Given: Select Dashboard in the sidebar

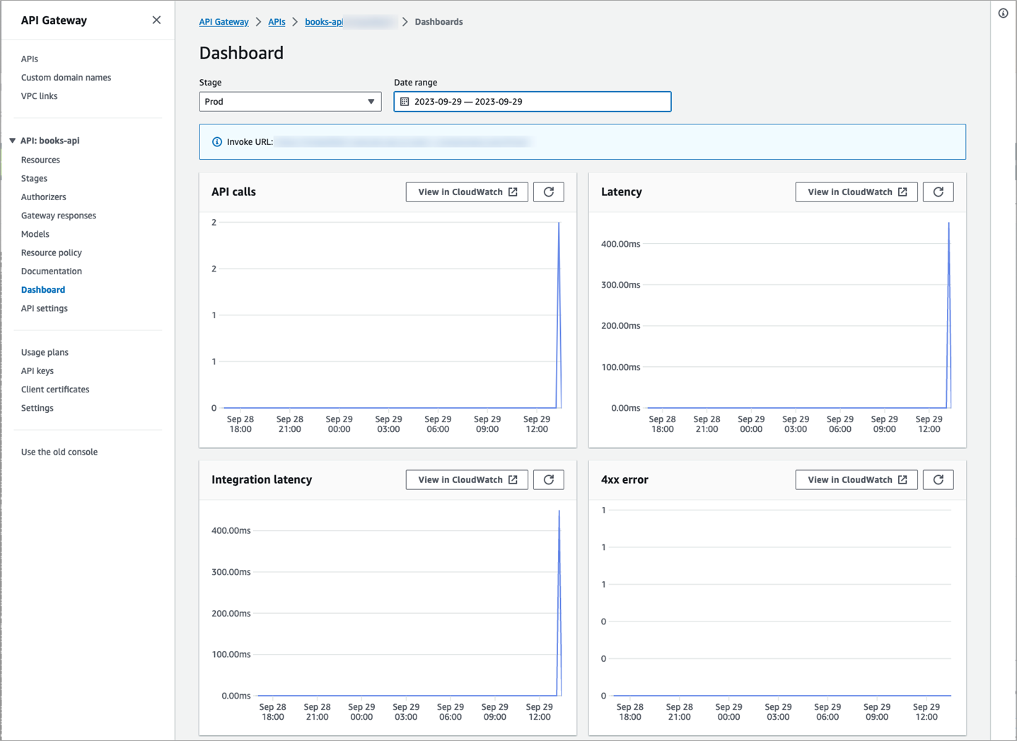Looking at the screenshot, I should (x=43, y=290).
